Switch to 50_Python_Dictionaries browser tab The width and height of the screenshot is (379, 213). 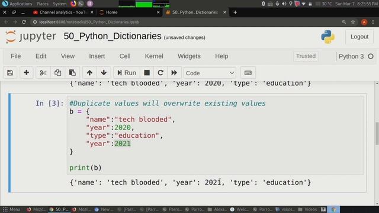(195, 12)
